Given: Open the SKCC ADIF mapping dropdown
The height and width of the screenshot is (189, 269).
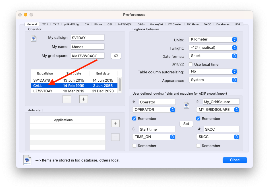Looking at the screenshot, I should tap(218, 137).
